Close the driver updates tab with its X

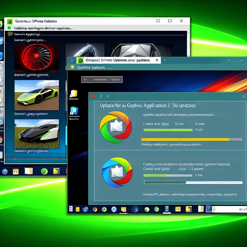pos(157,60)
